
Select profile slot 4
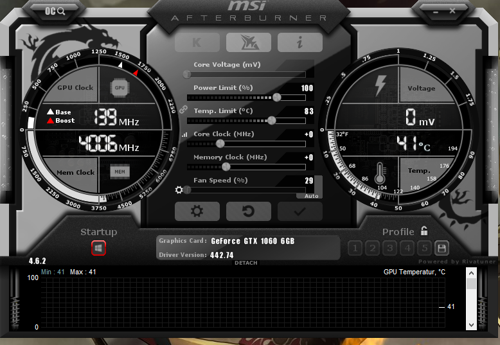click(407, 248)
